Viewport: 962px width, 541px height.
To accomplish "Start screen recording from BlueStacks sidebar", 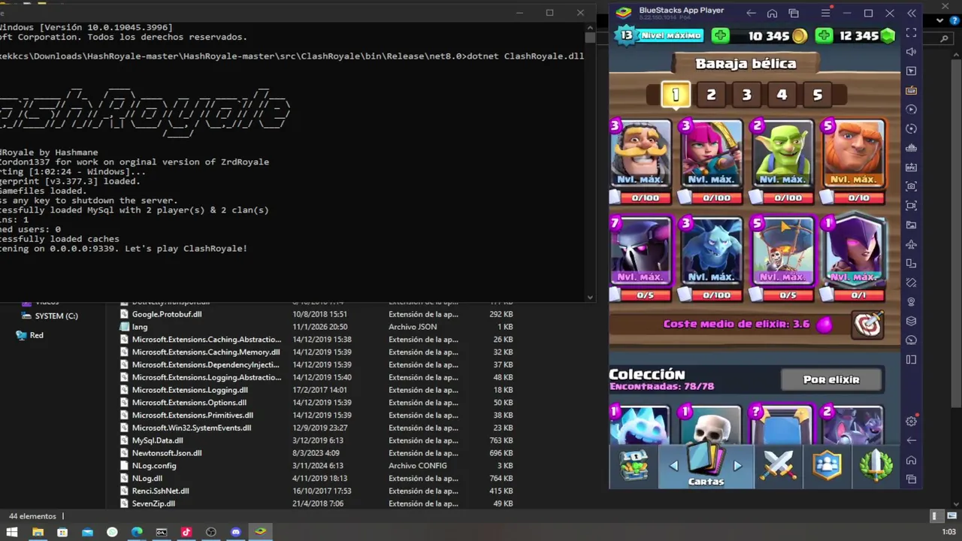I will (911, 206).
